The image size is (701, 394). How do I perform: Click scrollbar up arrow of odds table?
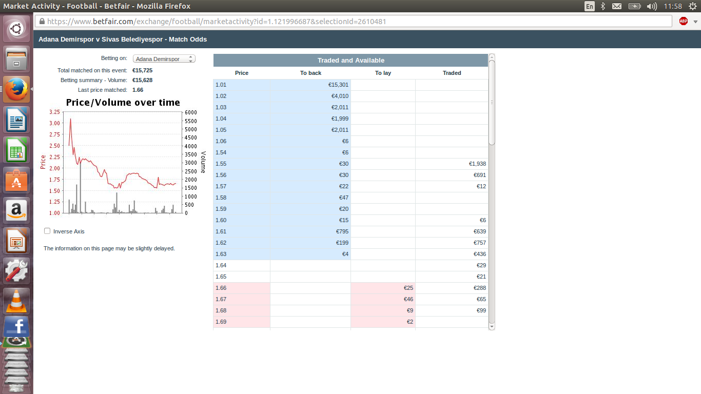click(492, 57)
